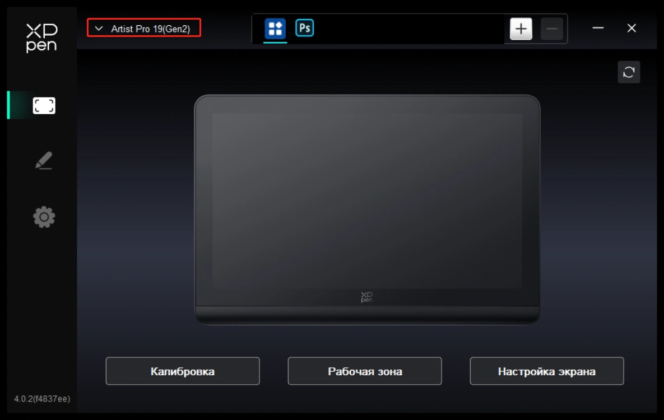Open the Рабочая зона settings
Screen dimensions: 664x420
click(364, 371)
